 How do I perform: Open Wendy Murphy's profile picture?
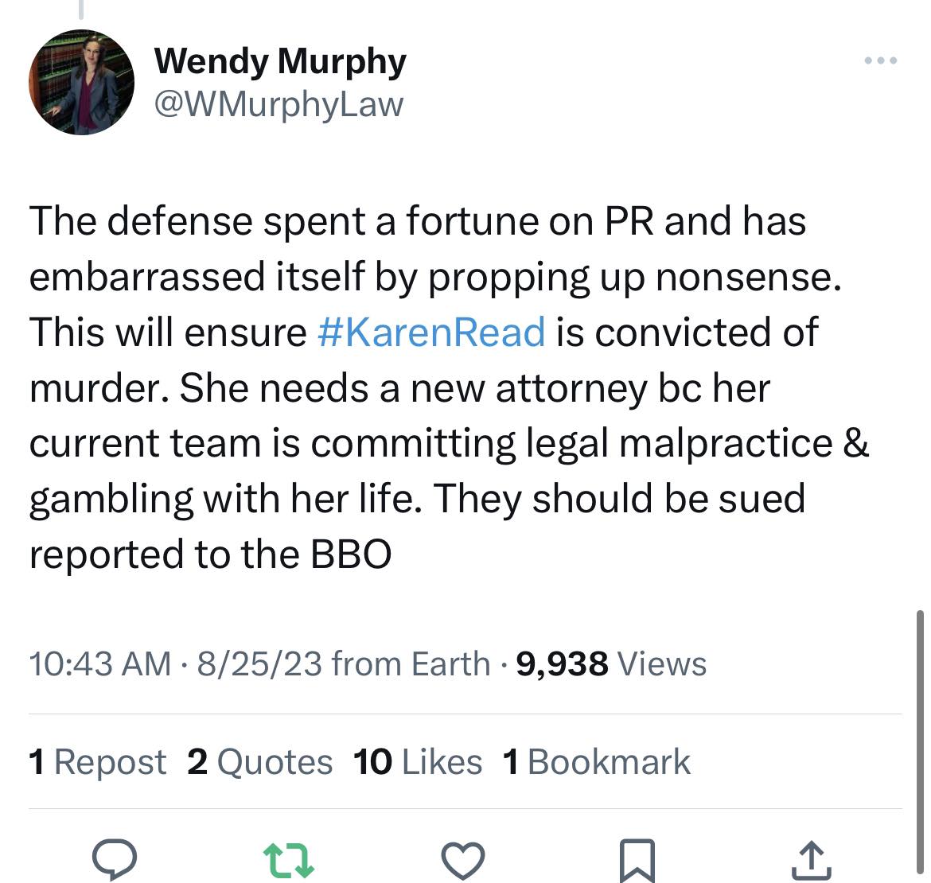(81, 82)
